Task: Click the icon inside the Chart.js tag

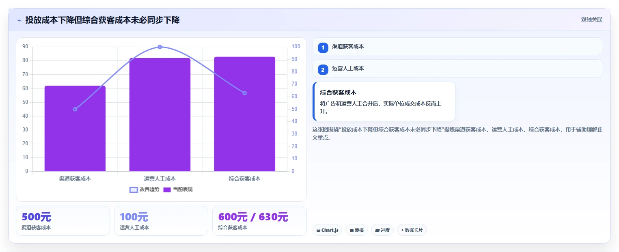Action: tap(319, 230)
